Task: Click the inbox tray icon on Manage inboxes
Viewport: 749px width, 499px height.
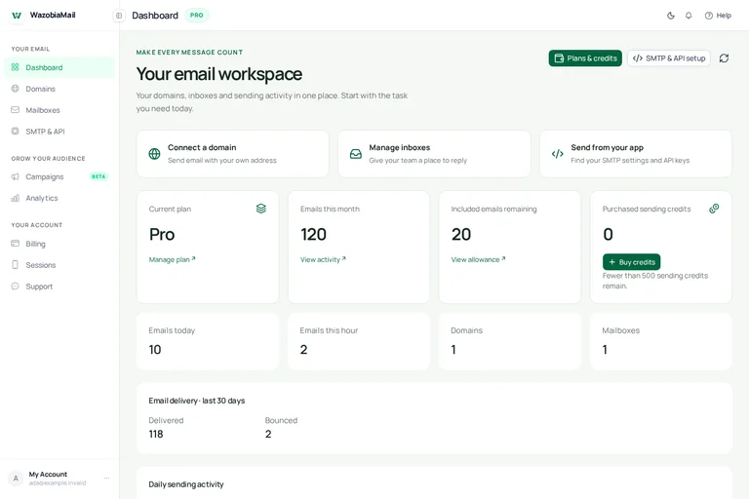Action: pyautogui.click(x=356, y=154)
